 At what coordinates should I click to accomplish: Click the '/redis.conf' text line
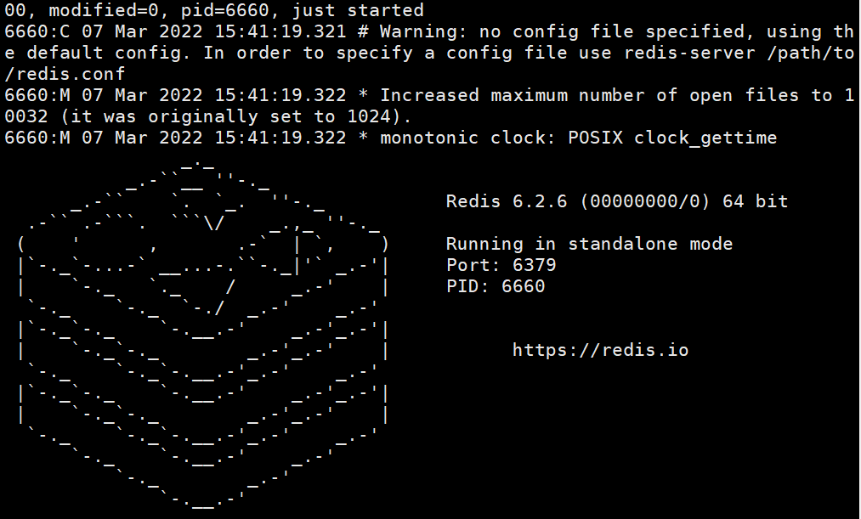[x=65, y=74]
